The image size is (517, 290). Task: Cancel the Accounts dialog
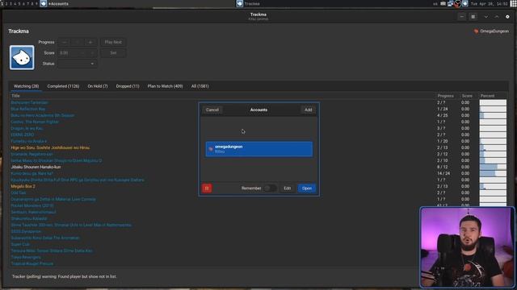pos(212,110)
